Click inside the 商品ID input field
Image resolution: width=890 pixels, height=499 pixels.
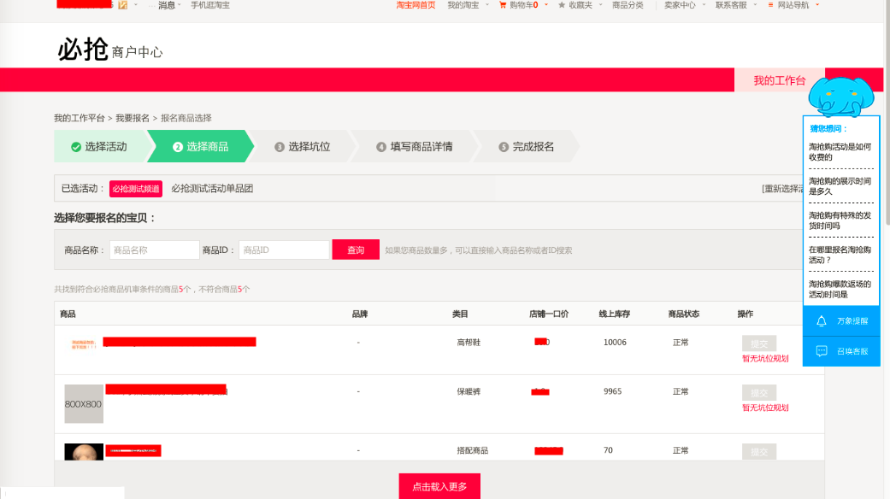click(283, 250)
